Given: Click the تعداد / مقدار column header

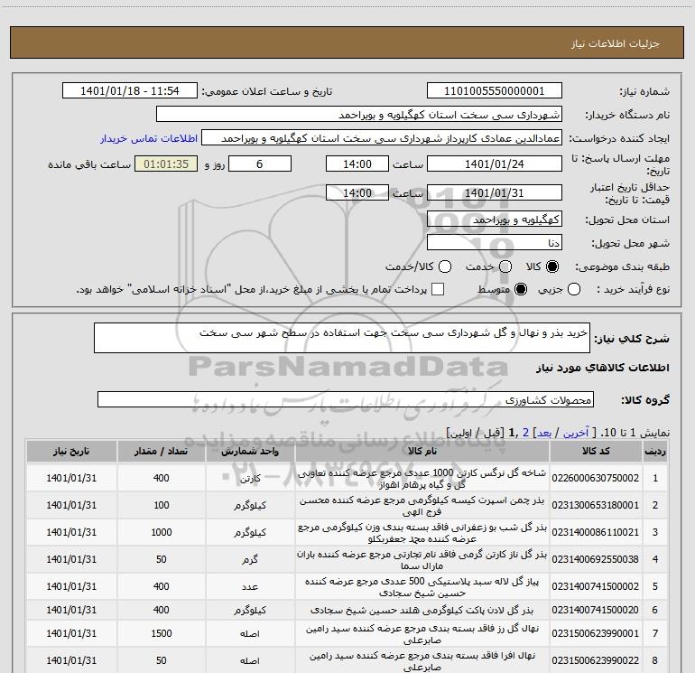Looking at the screenshot, I should tap(162, 451).
